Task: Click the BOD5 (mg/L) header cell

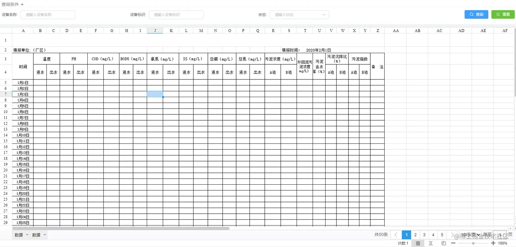Action: coord(133,59)
